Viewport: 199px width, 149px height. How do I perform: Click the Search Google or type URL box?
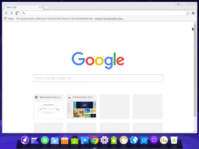[x=98, y=78]
